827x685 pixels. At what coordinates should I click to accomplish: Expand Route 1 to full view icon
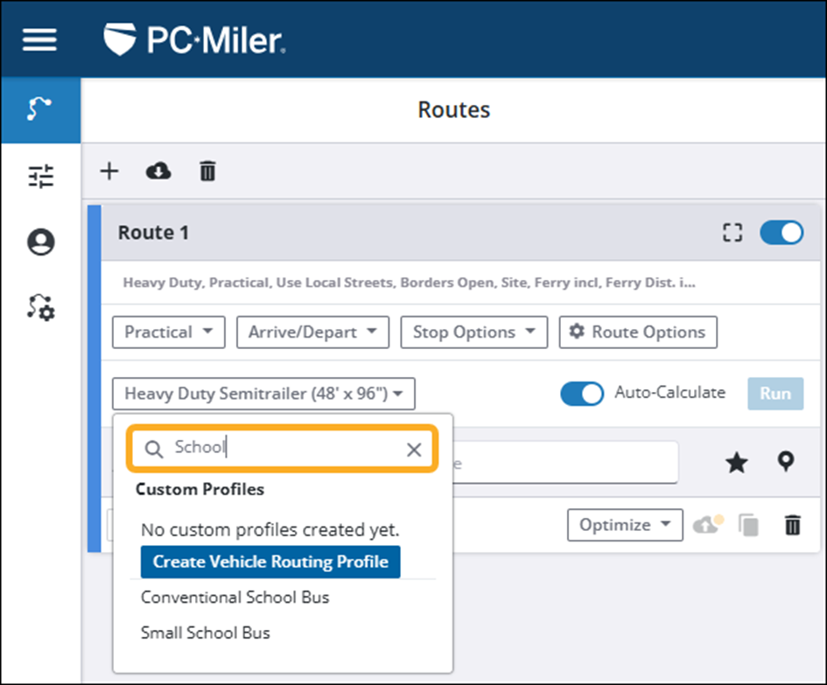click(x=732, y=233)
